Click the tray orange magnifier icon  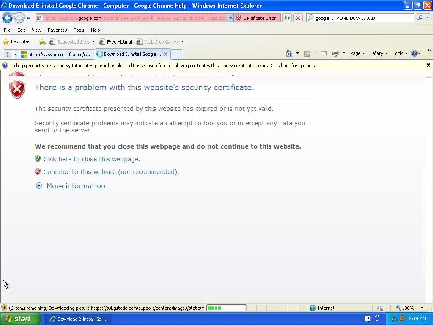click(x=402, y=319)
